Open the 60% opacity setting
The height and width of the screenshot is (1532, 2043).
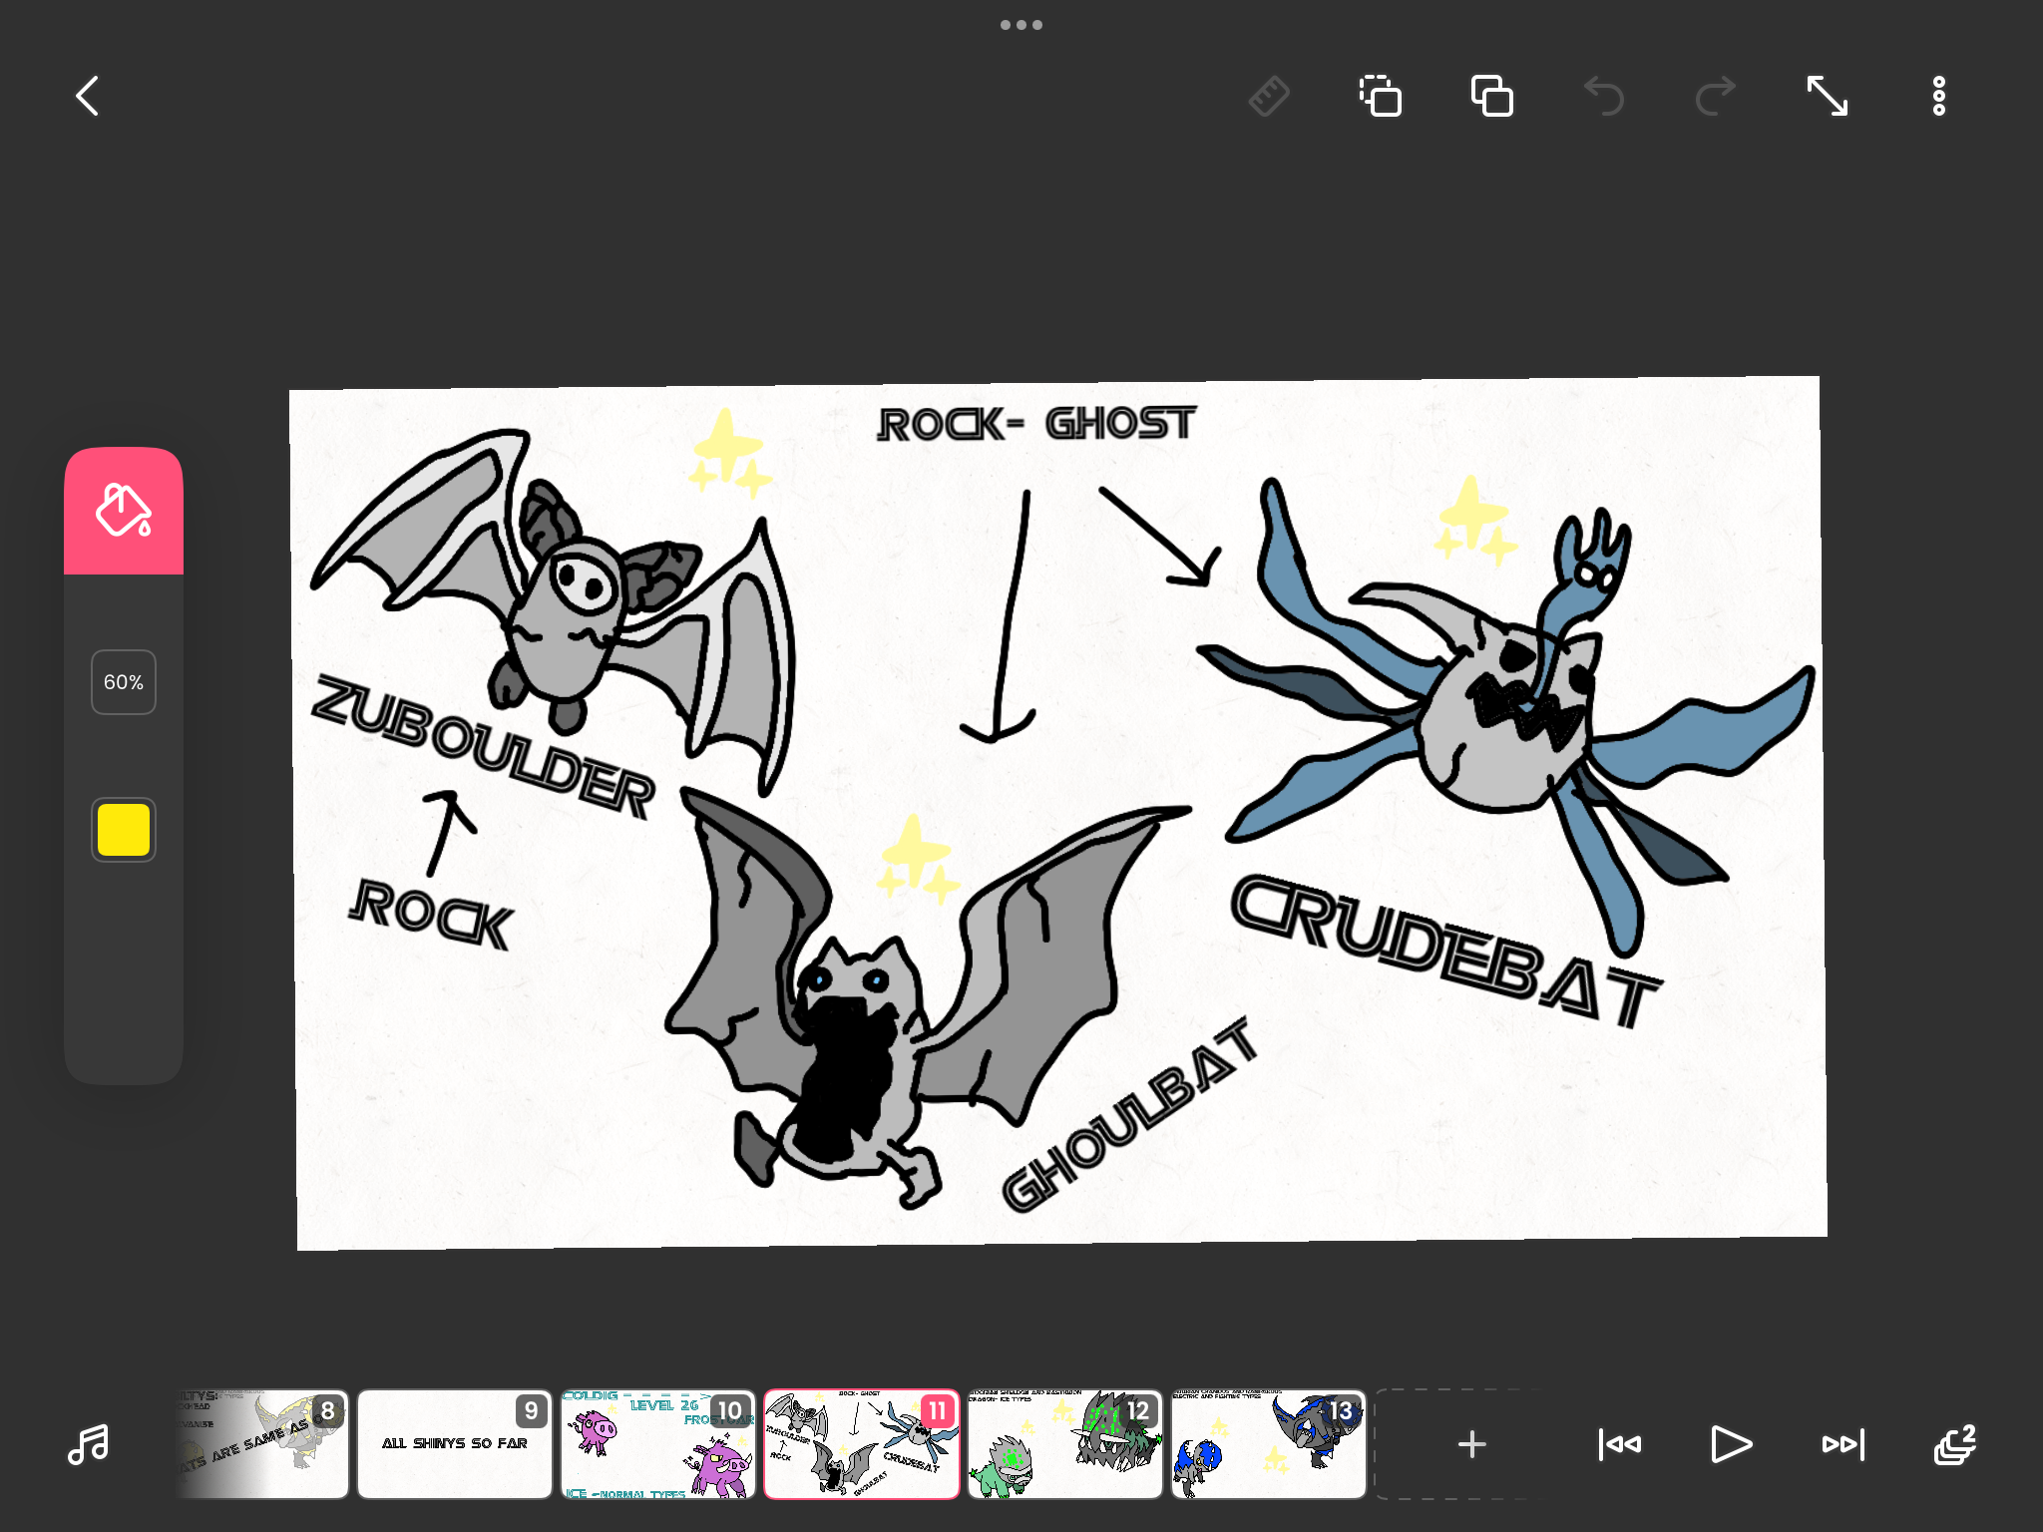pyautogui.click(x=124, y=682)
